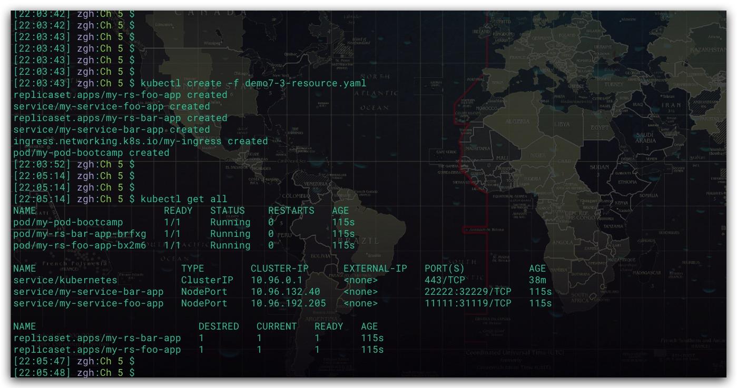Select cluster IP 10.96.192.205

point(288,303)
